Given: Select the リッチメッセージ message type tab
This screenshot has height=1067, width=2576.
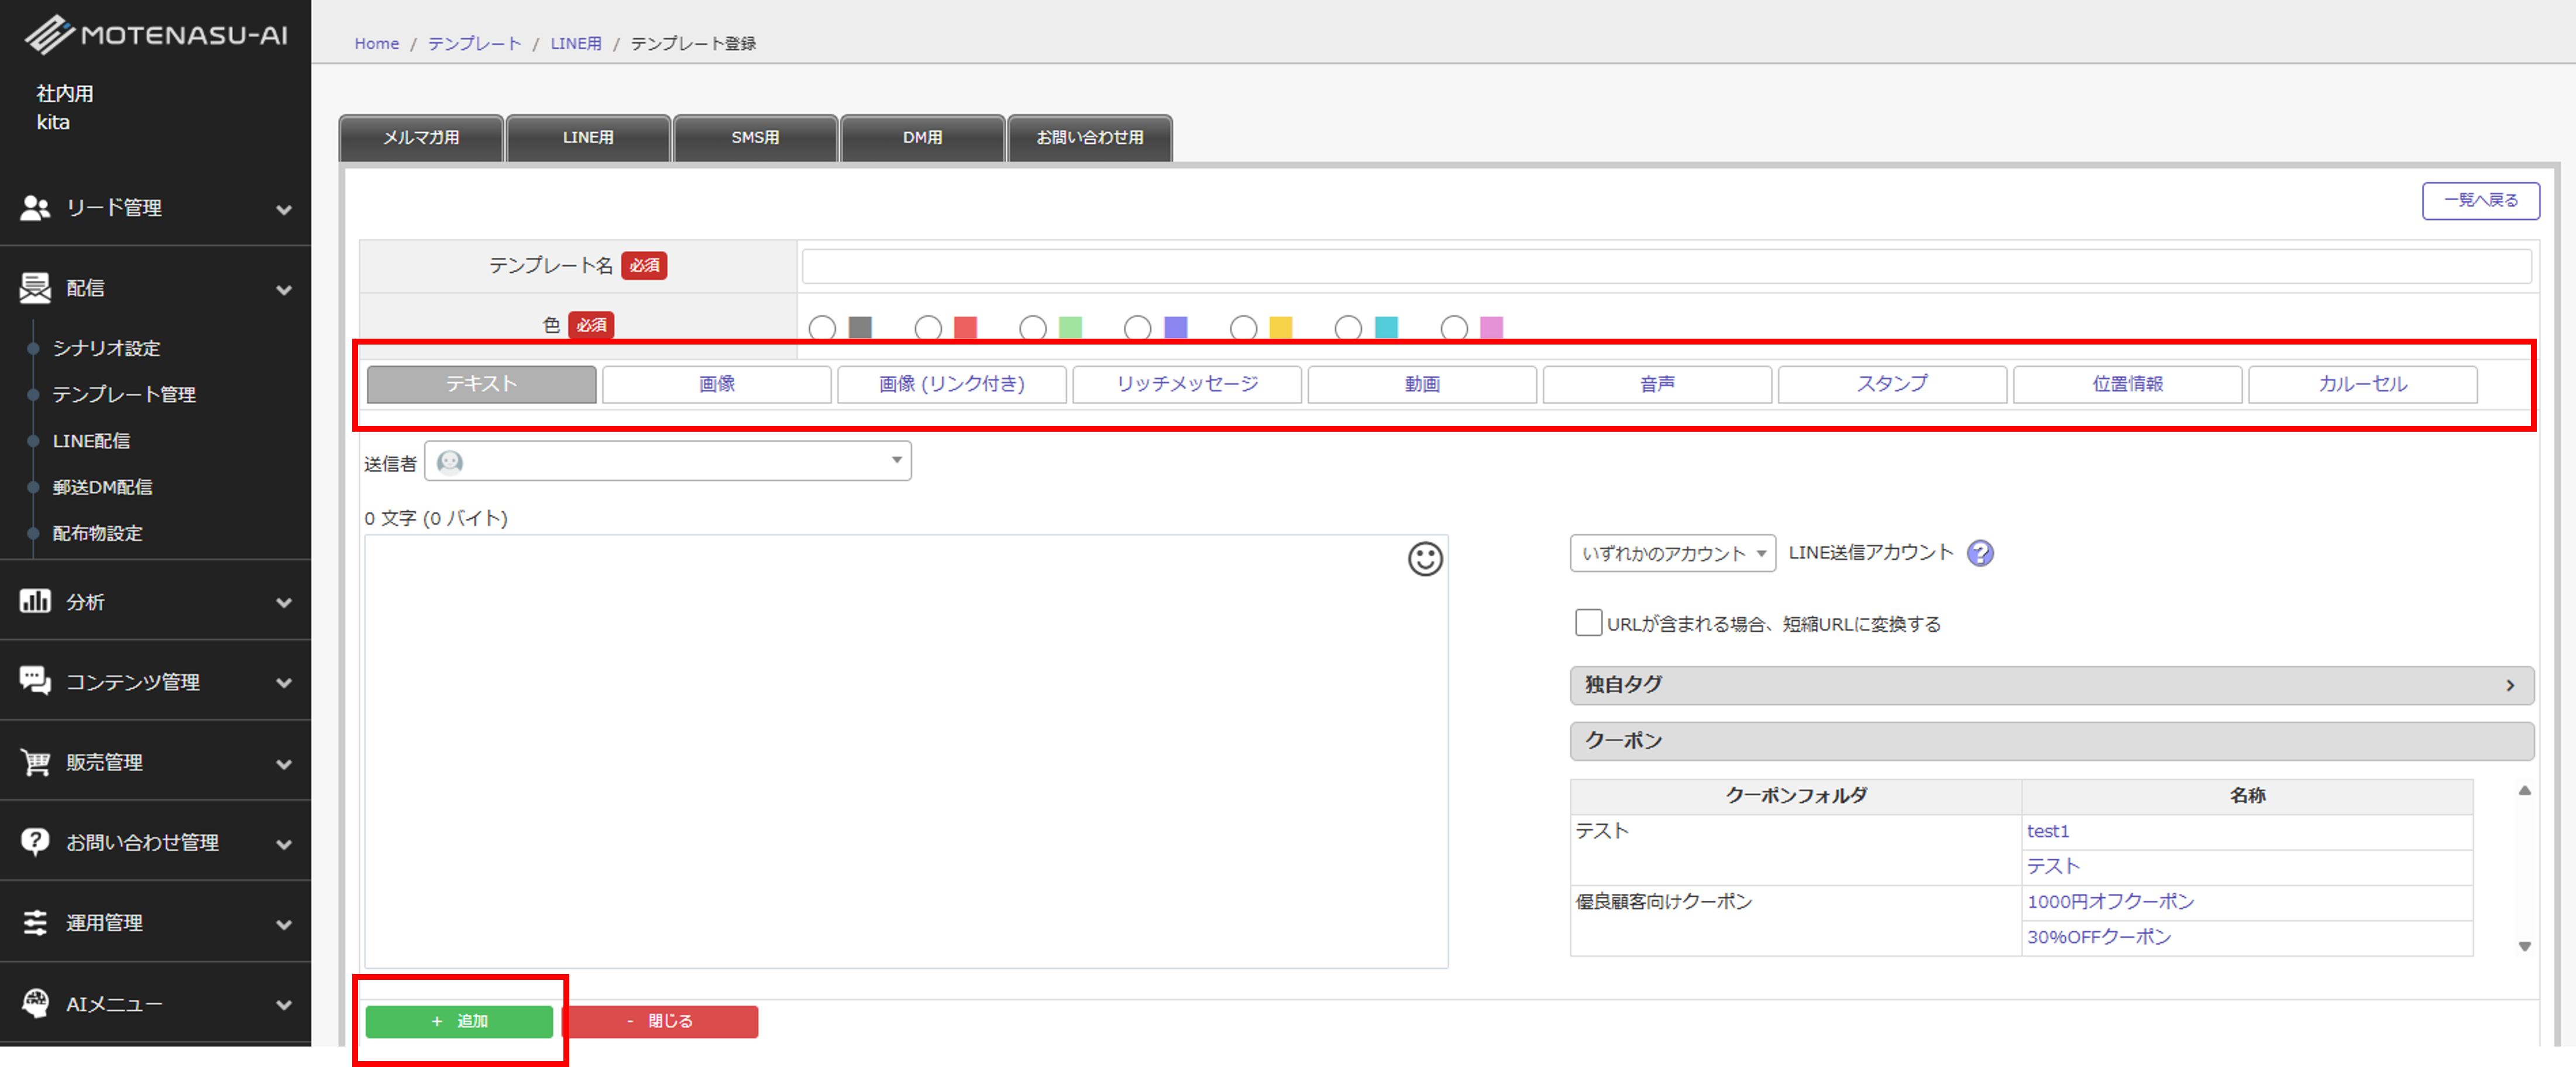Looking at the screenshot, I should 1186,384.
